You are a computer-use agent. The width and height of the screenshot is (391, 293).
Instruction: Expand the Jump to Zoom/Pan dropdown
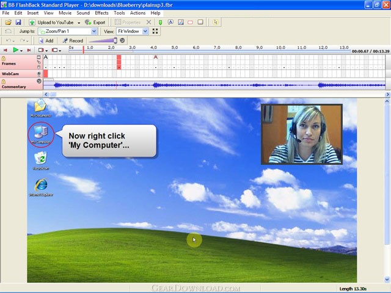tap(93, 31)
